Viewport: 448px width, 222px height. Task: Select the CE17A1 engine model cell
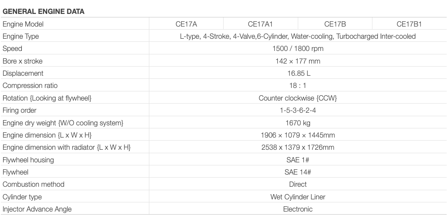click(x=260, y=24)
